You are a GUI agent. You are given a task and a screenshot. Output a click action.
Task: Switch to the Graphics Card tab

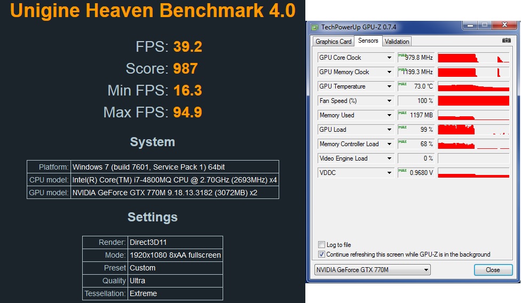[333, 42]
